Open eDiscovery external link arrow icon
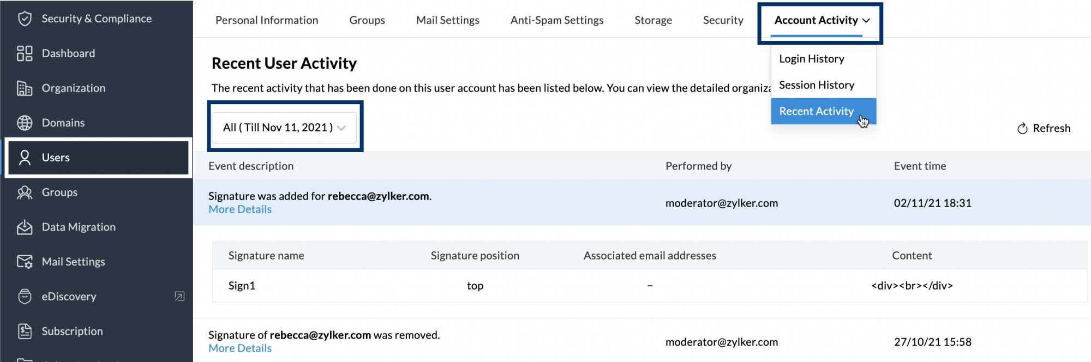Screen dimensions: 1091x362 coord(179,296)
